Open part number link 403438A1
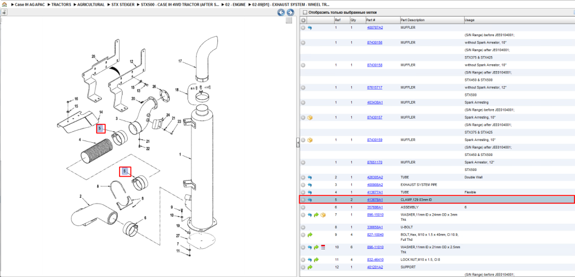Screen dimensions: 575x277 pos(375,103)
